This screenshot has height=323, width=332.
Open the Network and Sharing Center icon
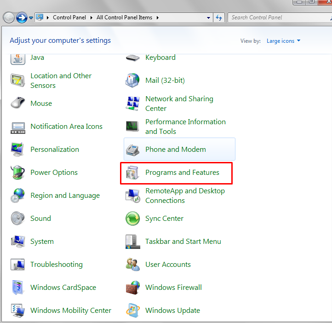[132, 104]
